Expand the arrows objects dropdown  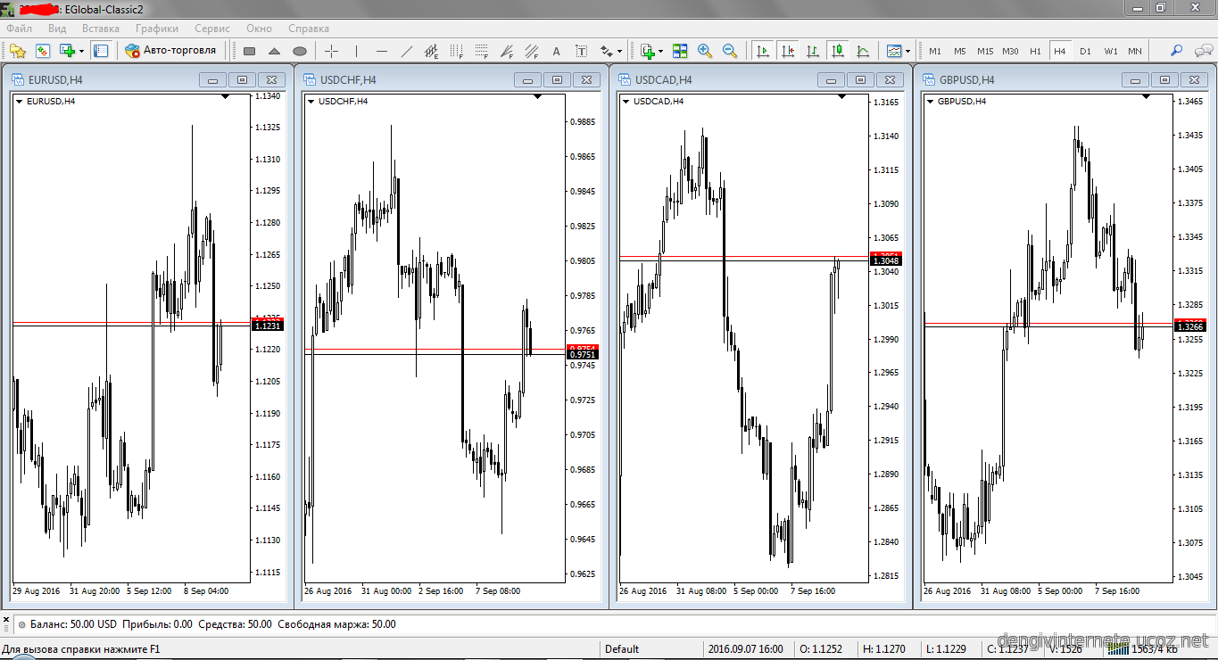pyautogui.click(x=619, y=51)
